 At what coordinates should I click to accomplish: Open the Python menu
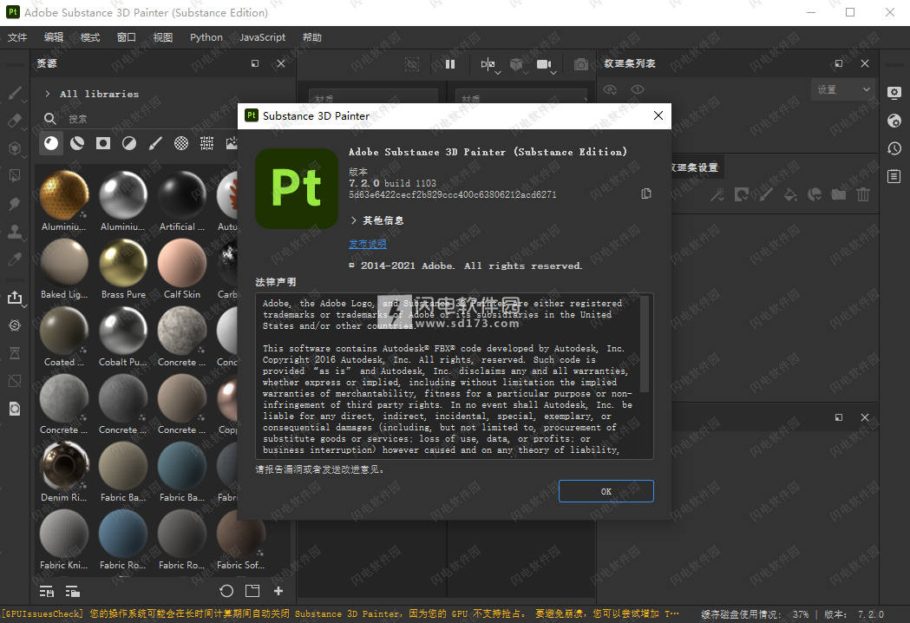coord(206,37)
